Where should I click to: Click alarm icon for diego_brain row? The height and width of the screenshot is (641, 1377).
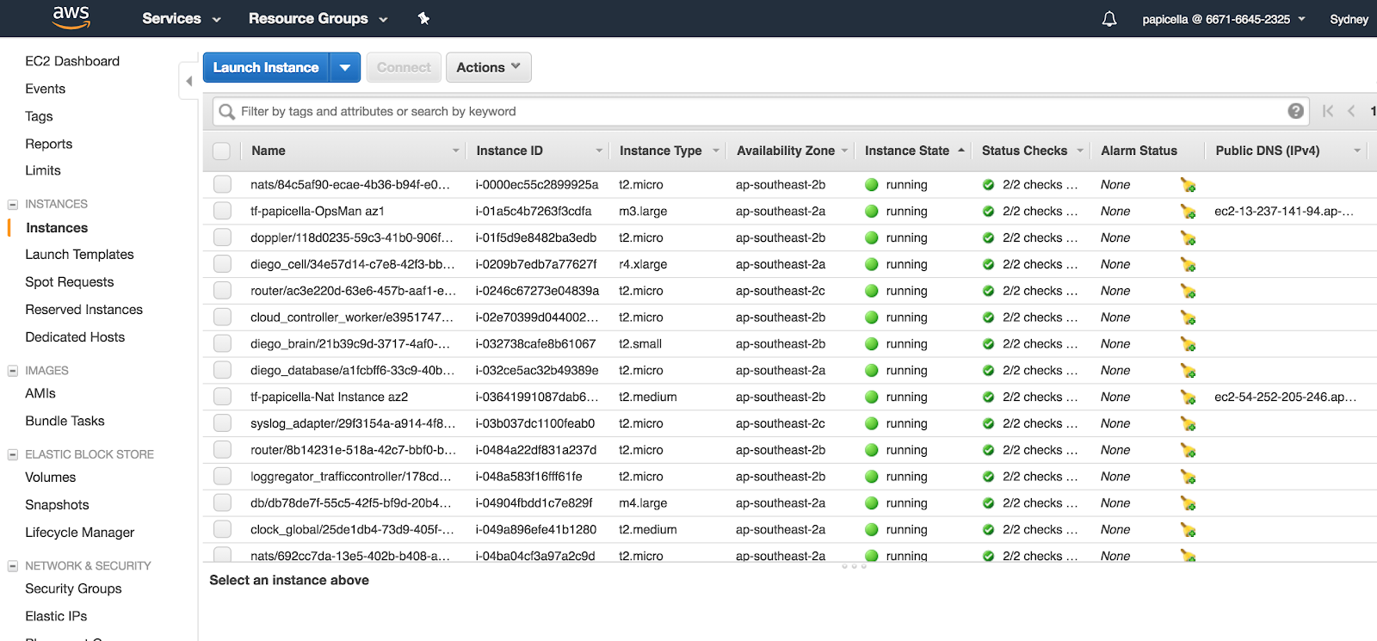click(1189, 345)
